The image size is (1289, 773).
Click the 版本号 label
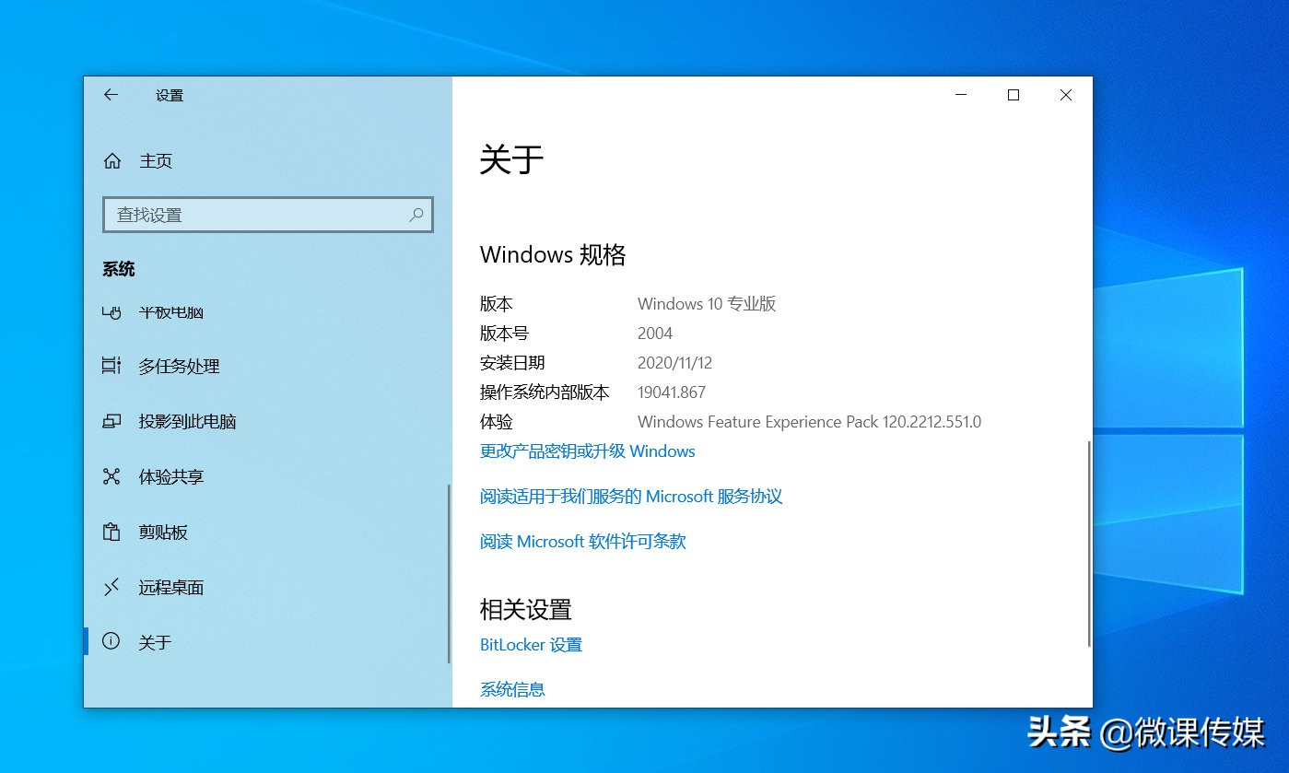(x=504, y=334)
